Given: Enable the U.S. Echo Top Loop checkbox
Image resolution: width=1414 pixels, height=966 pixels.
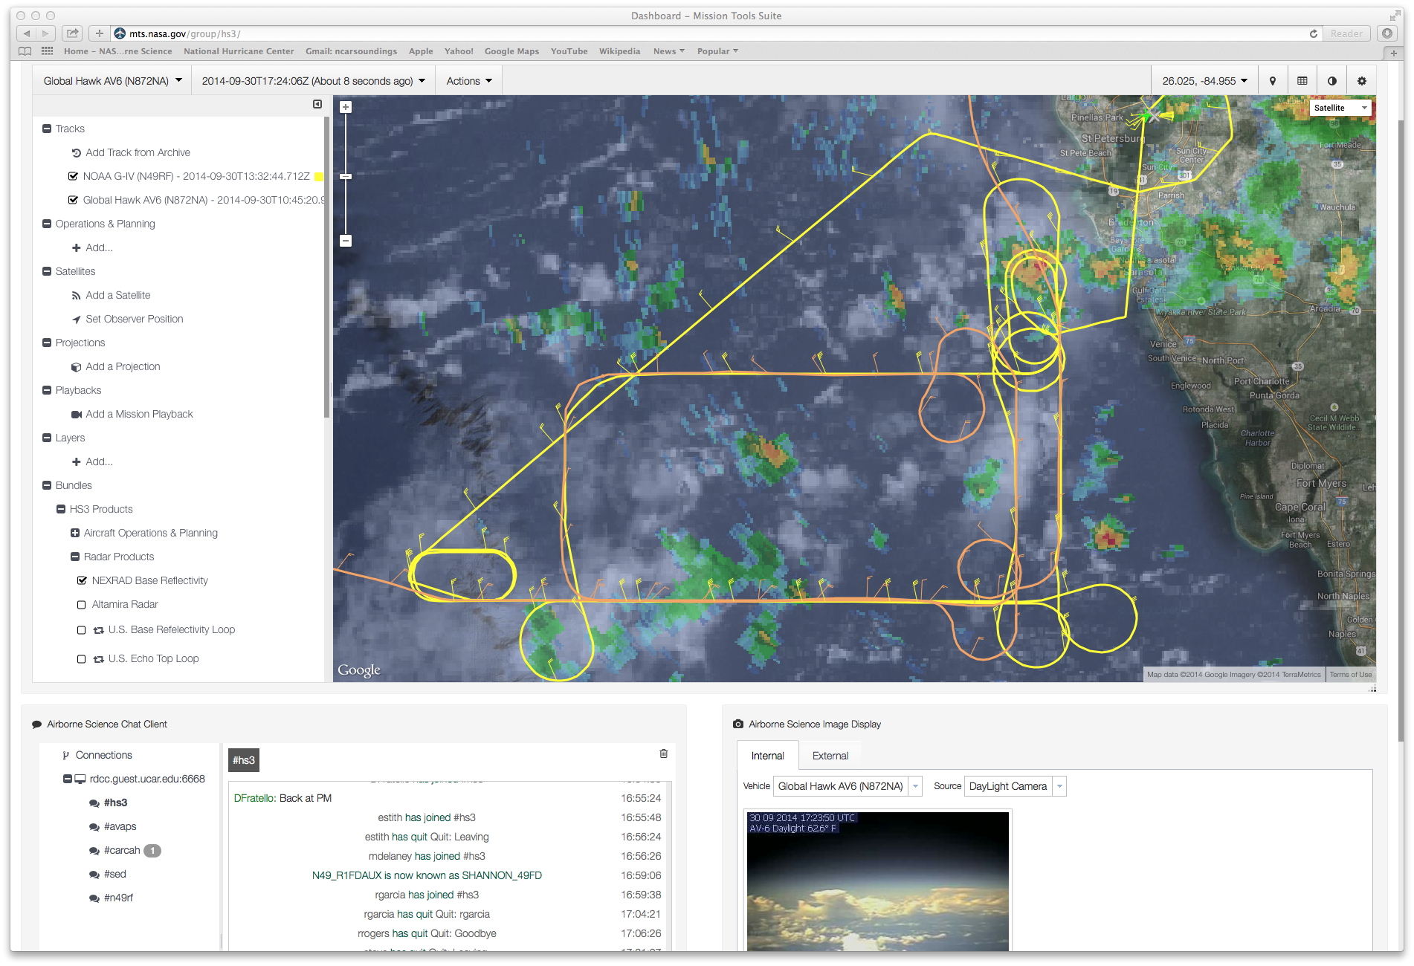Looking at the screenshot, I should click(82, 659).
